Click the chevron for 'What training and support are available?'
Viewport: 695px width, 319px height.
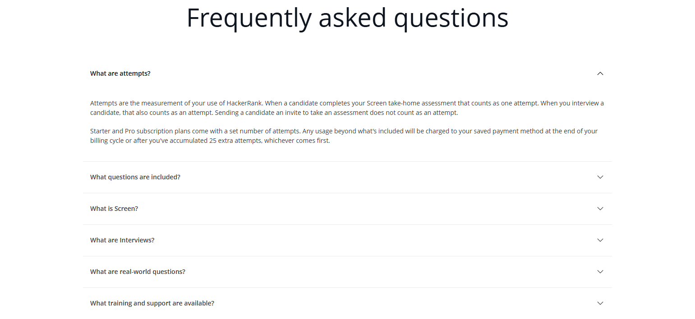pyautogui.click(x=600, y=303)
